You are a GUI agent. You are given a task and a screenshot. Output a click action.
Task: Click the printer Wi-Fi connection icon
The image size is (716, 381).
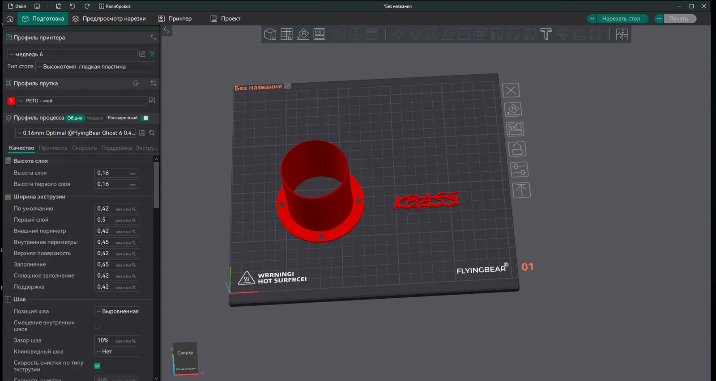coord(152,54)
